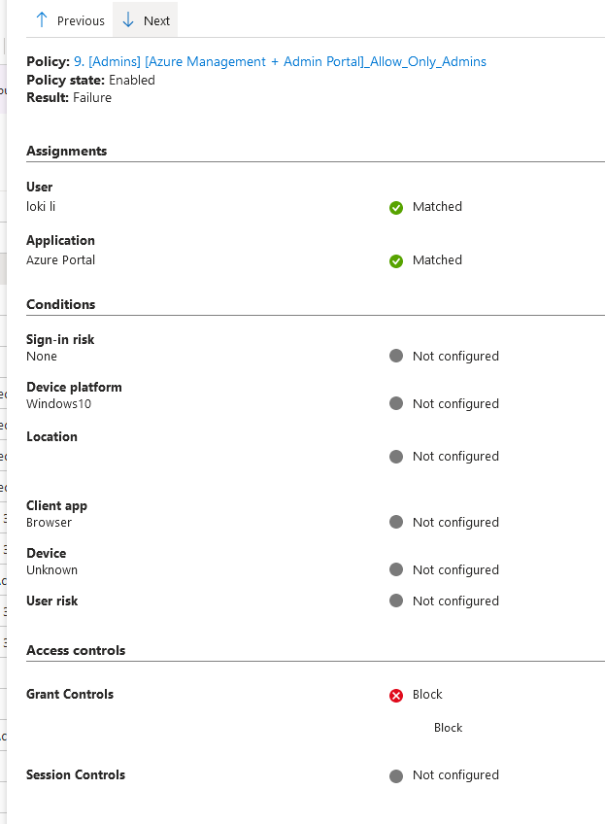Viewport: 605px width, 824px height.
Task: Select the Access controls section heading
Action: [76, 650]
